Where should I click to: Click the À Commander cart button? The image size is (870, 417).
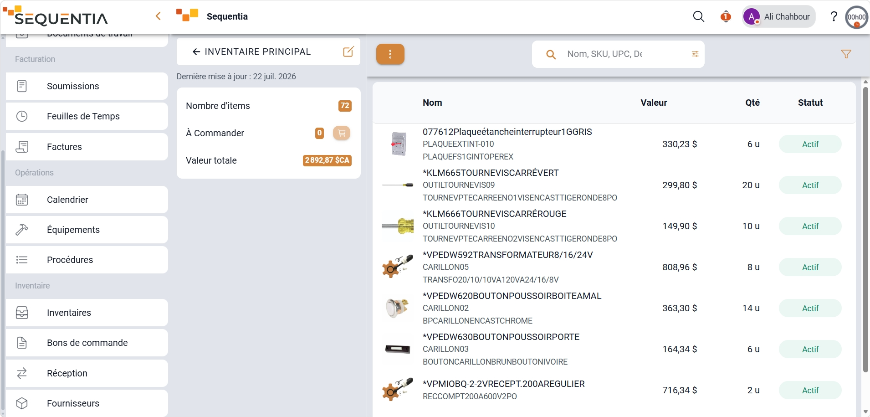point(342,133)
